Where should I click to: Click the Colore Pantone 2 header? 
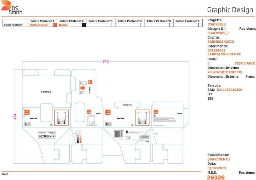[71, 21]
